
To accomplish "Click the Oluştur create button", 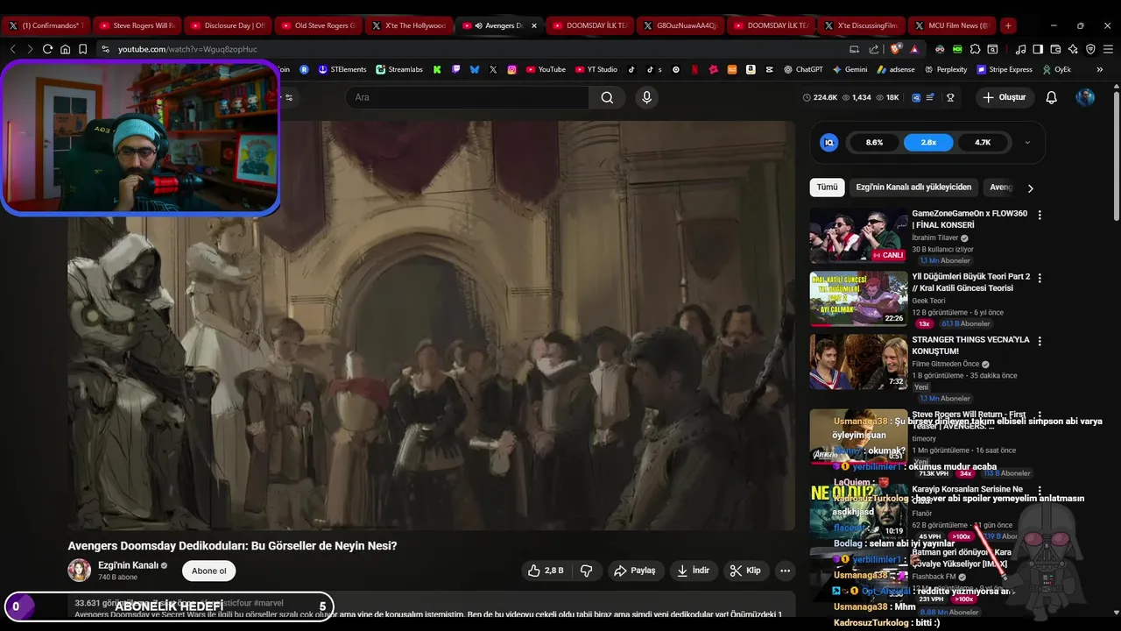I will (1005, 97).
